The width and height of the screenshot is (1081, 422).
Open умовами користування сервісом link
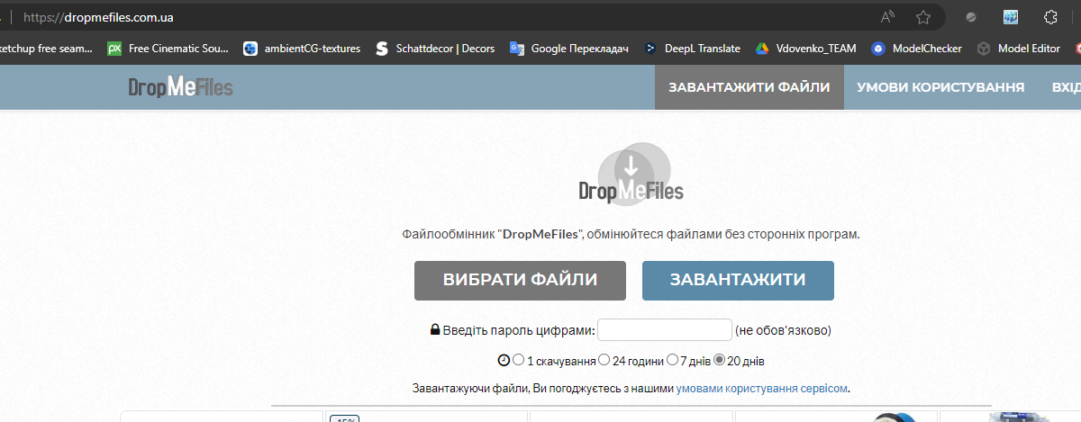[762, 389]
